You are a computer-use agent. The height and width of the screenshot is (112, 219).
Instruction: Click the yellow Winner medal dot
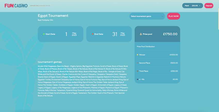pyautogui.click(x=137, y=55)
